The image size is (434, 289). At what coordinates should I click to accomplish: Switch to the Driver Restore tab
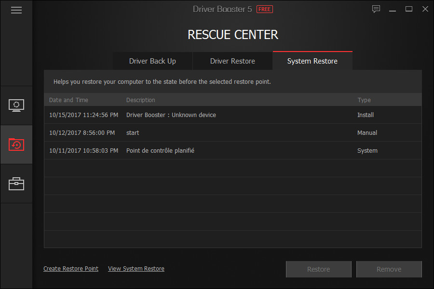232,61
